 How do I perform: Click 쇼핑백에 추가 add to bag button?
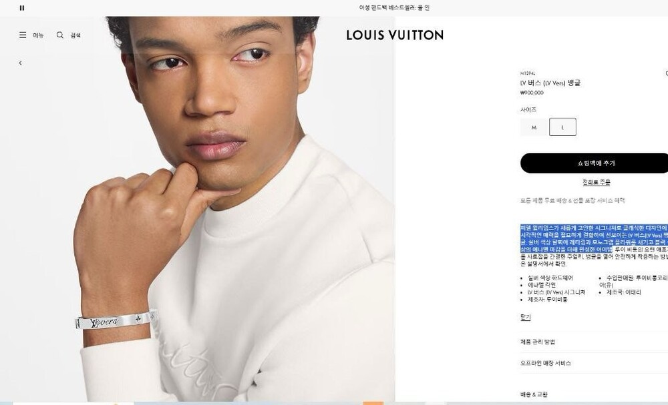point(596,163)
